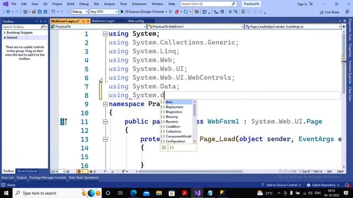The width and height of the screenshot is (353, 198).
Task: Go to previous issue with up arrow
Action: coord(105,171)
